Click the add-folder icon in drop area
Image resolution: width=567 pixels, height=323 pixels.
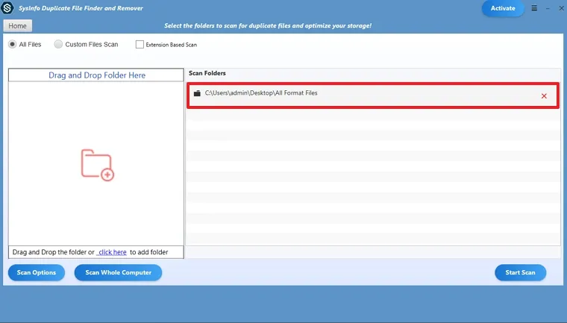97,165
